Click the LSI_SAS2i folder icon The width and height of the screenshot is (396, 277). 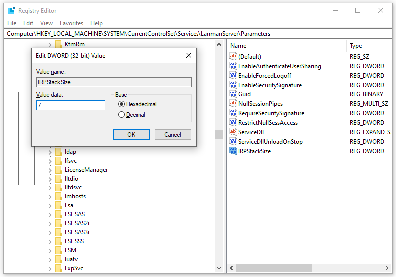click(x=58, y=223)
